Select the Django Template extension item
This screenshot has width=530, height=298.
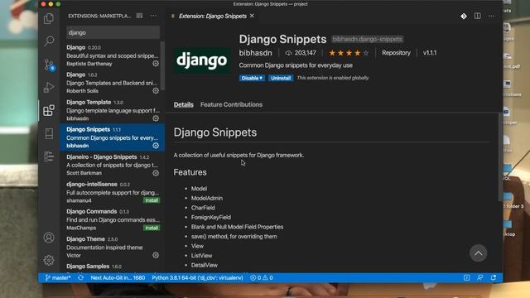click(x=113, y=110)
